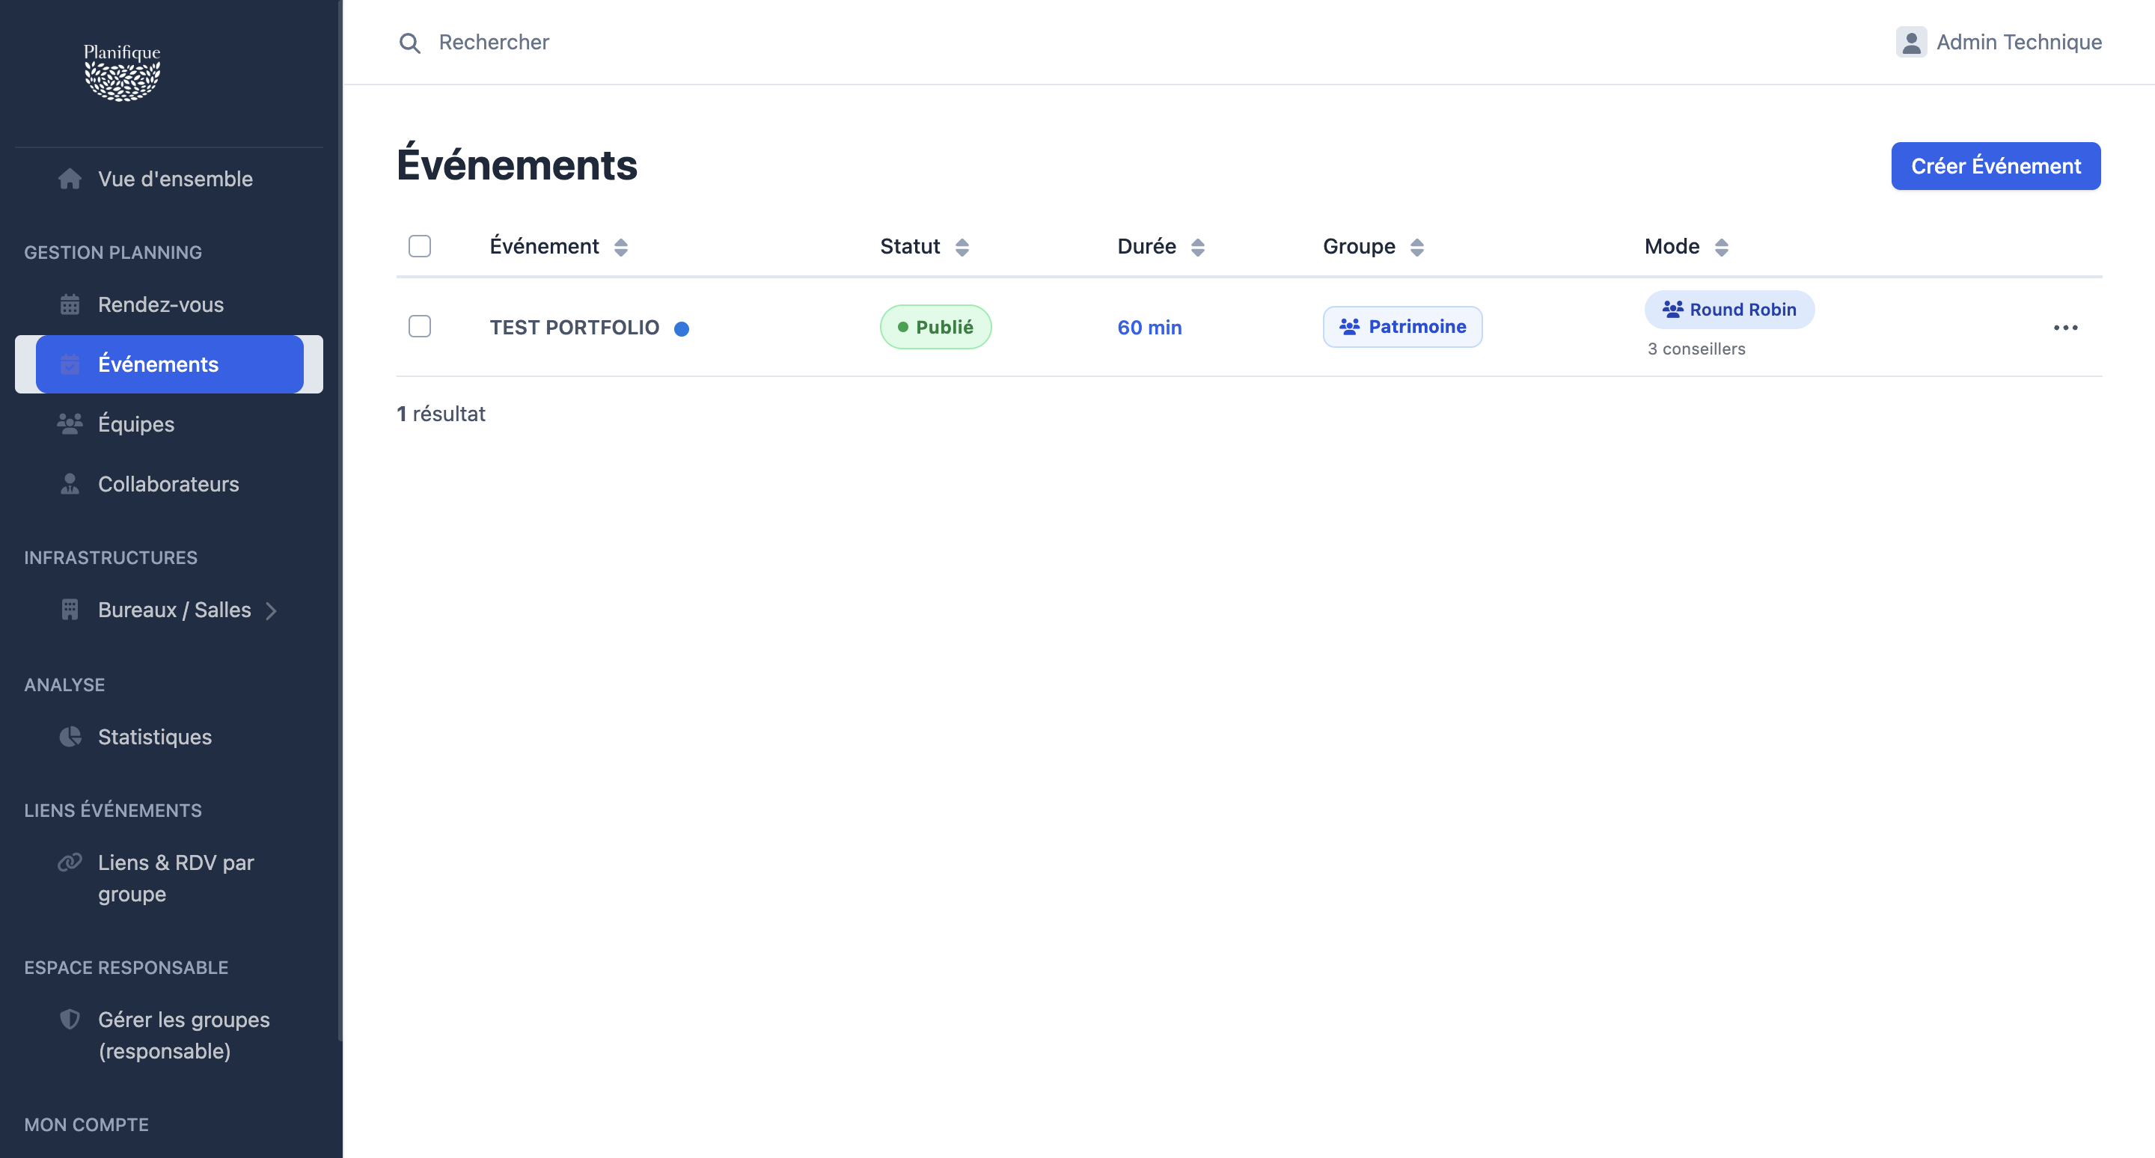The image size is (2155, 1158).
Task: Expand the Bureaux / Salles submenu chevron
Action: pos(271,611)
